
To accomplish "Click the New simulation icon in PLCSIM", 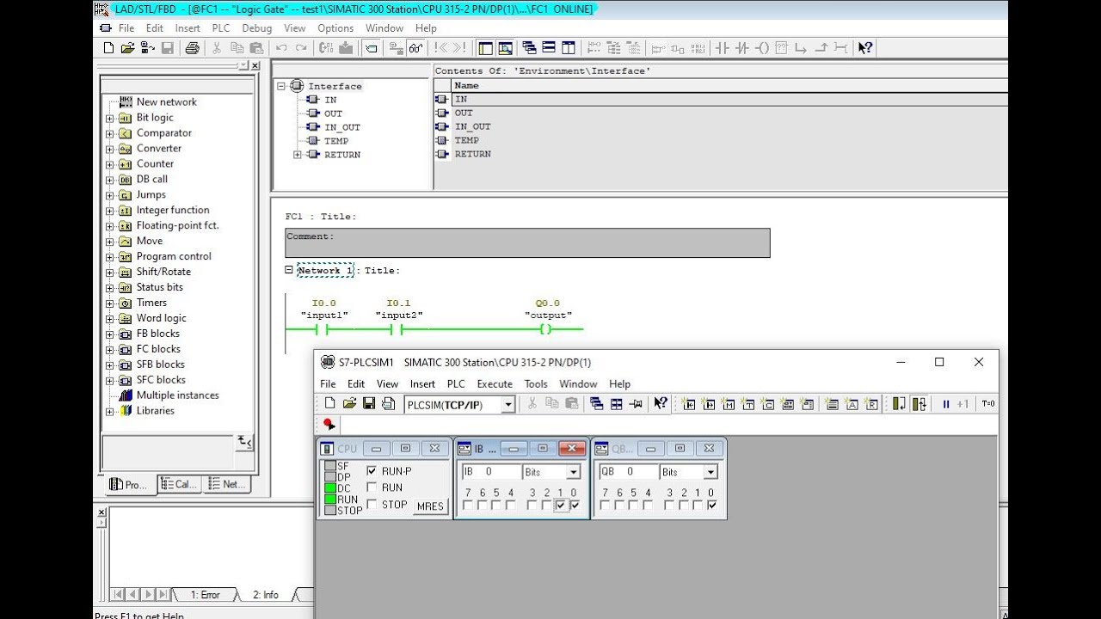I will (x=329, y=403).
